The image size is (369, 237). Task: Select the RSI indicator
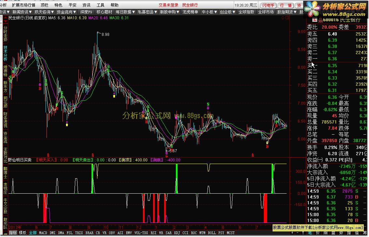pyautogui.click(x=153, y=233)
